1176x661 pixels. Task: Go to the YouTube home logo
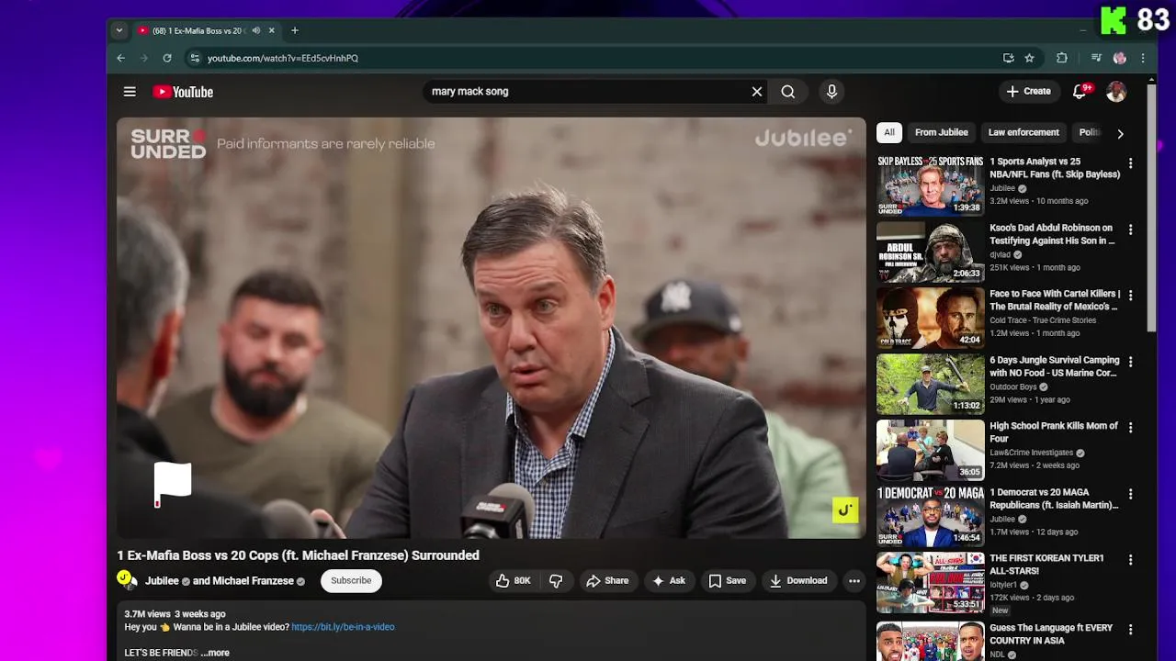pos(183,92)
